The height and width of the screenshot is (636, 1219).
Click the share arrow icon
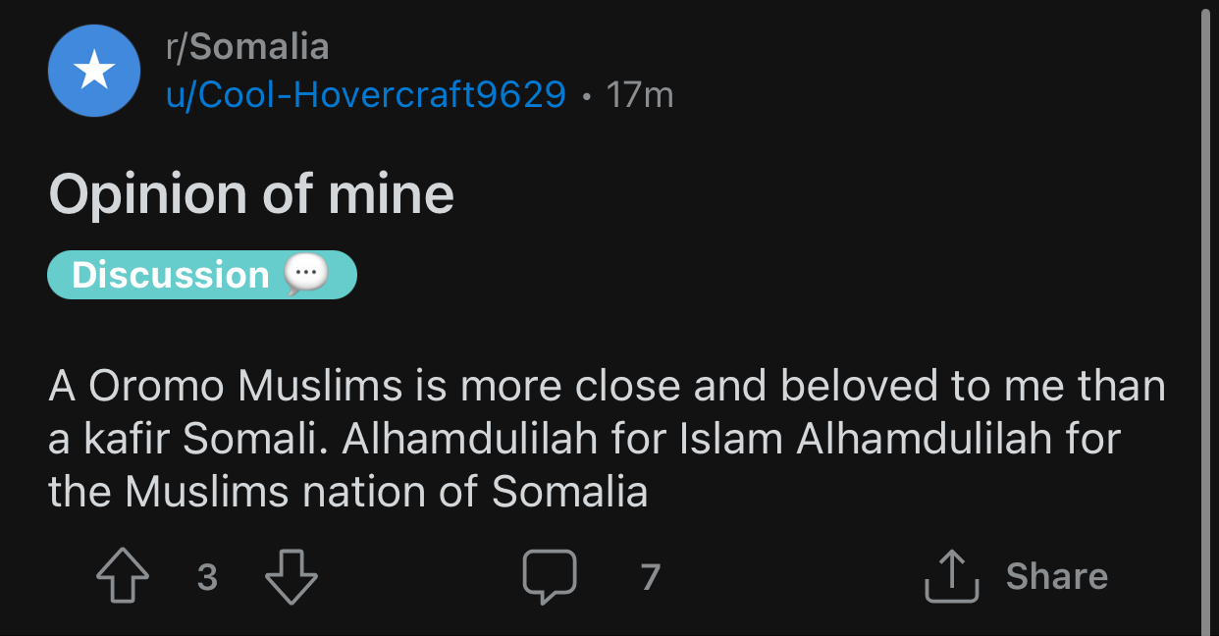(952, 576)
